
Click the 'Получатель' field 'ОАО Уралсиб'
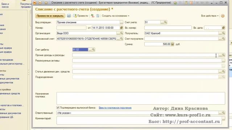tap(181, 33)
